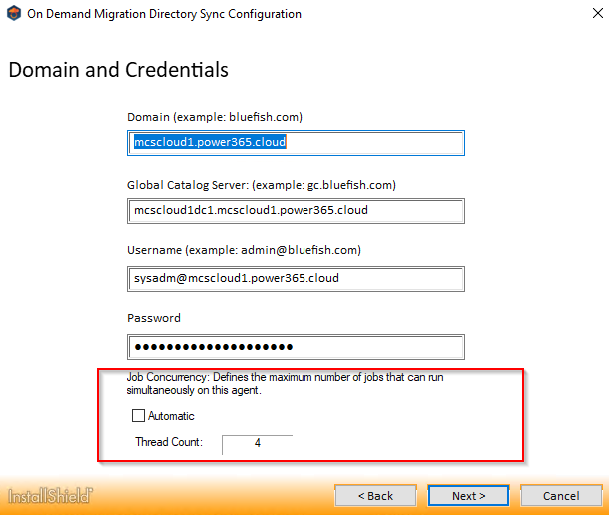Click the 'Job Concurrency' description text
Viewport: 609px width, 515px height.
pyautogui.click(x=285, y=383)
